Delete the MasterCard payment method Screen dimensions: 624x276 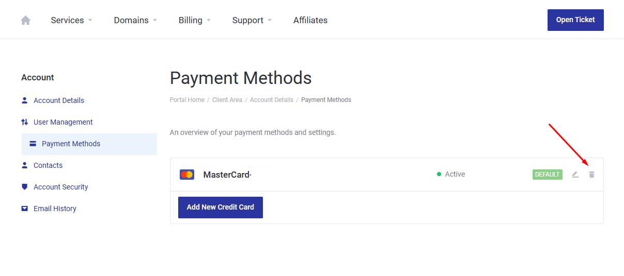tap(591, 175)
